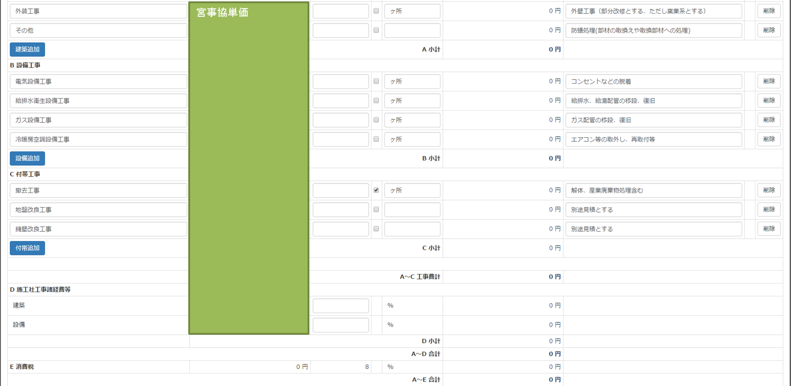Delete the 撤去工事 row using 削除

[x=769, y=190]
